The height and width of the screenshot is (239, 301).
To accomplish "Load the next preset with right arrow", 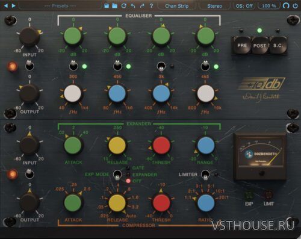I will [14, 6].
